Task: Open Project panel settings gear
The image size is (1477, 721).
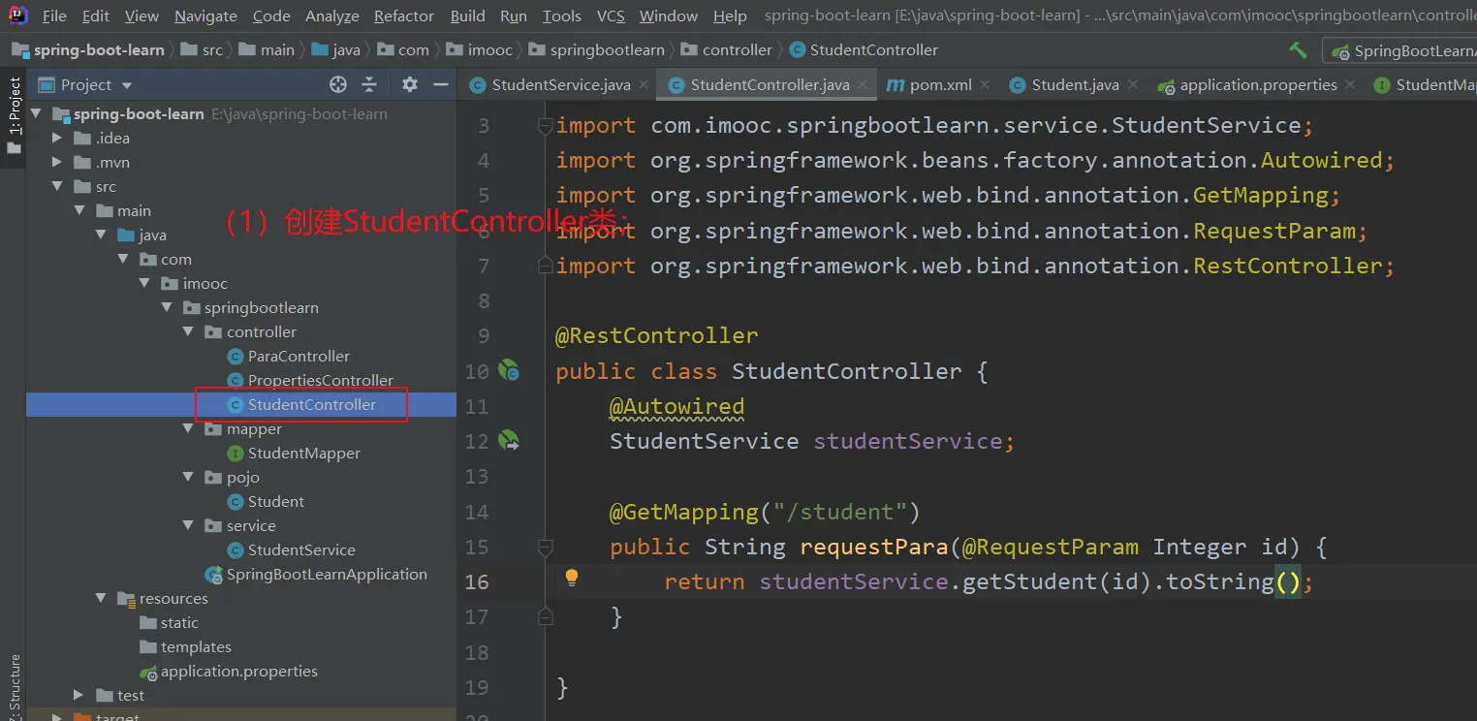Action: pyautogui.click(x=410, y=85)
